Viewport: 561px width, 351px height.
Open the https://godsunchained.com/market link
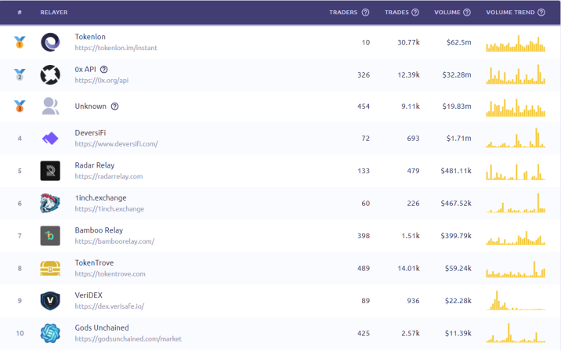click(128, 338)
